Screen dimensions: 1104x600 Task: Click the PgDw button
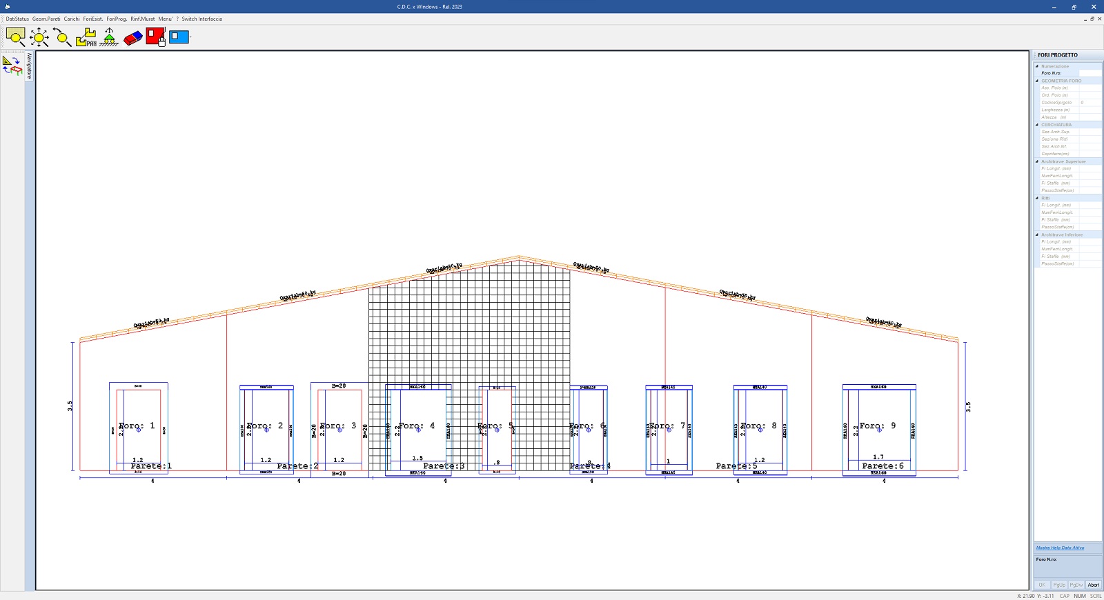click(x=1076, y=585)
